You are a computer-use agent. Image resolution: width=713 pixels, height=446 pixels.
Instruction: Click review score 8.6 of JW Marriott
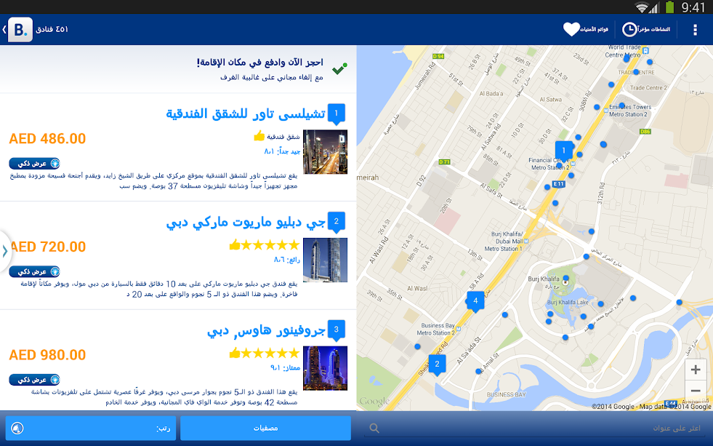[x=287, y=260]
